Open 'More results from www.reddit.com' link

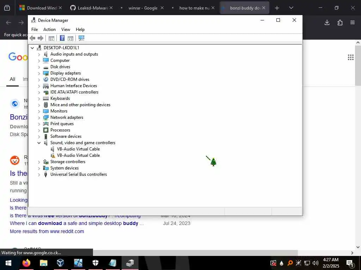point(47,231)
